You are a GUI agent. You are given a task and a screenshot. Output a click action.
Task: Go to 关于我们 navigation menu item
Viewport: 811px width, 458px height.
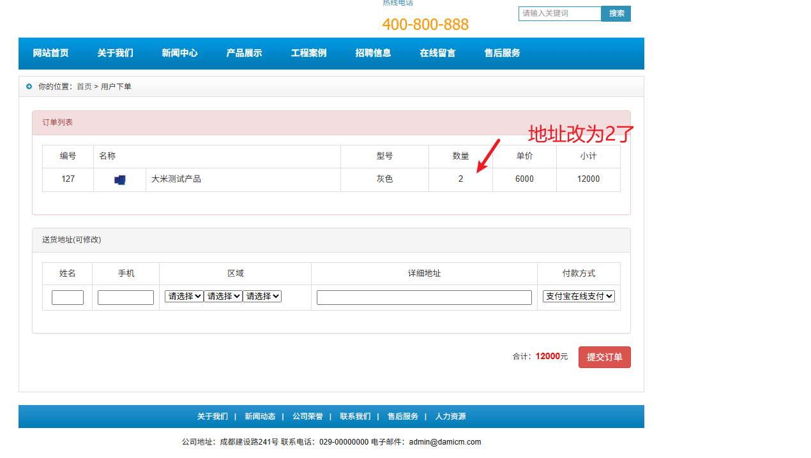point(115,54)
